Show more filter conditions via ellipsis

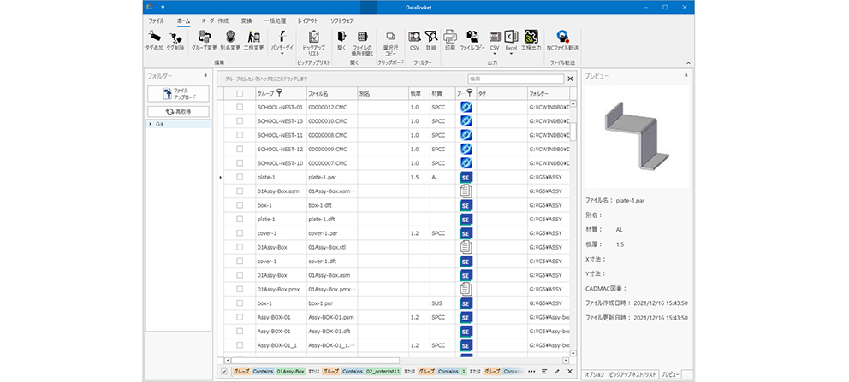pyautogui.click(x=531, y=372)
